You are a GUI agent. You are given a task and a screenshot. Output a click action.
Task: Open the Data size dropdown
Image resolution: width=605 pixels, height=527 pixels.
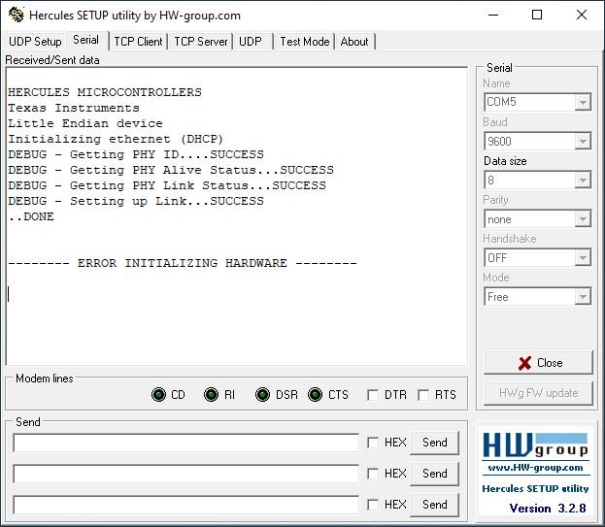(583, 181)
